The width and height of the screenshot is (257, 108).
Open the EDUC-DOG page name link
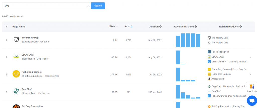tap(28, 55)
